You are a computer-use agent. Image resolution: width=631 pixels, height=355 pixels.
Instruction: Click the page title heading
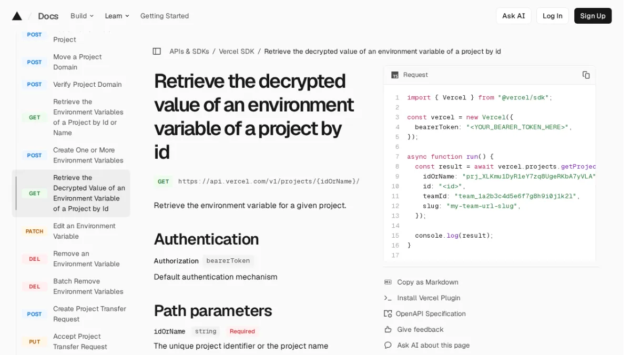[254, 116]
